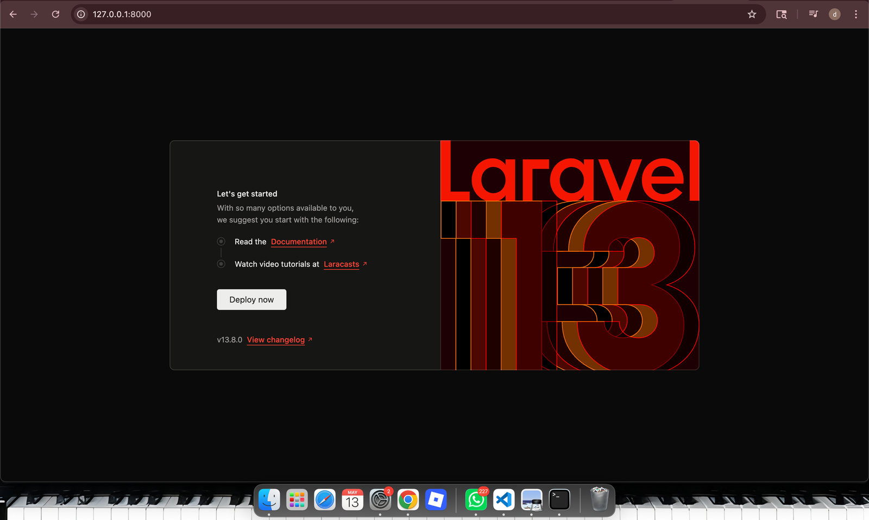The height and width of the screenshot is (520, 869).
Task: Open Visual Studio Code from the dock
Action: coord(504,499)
